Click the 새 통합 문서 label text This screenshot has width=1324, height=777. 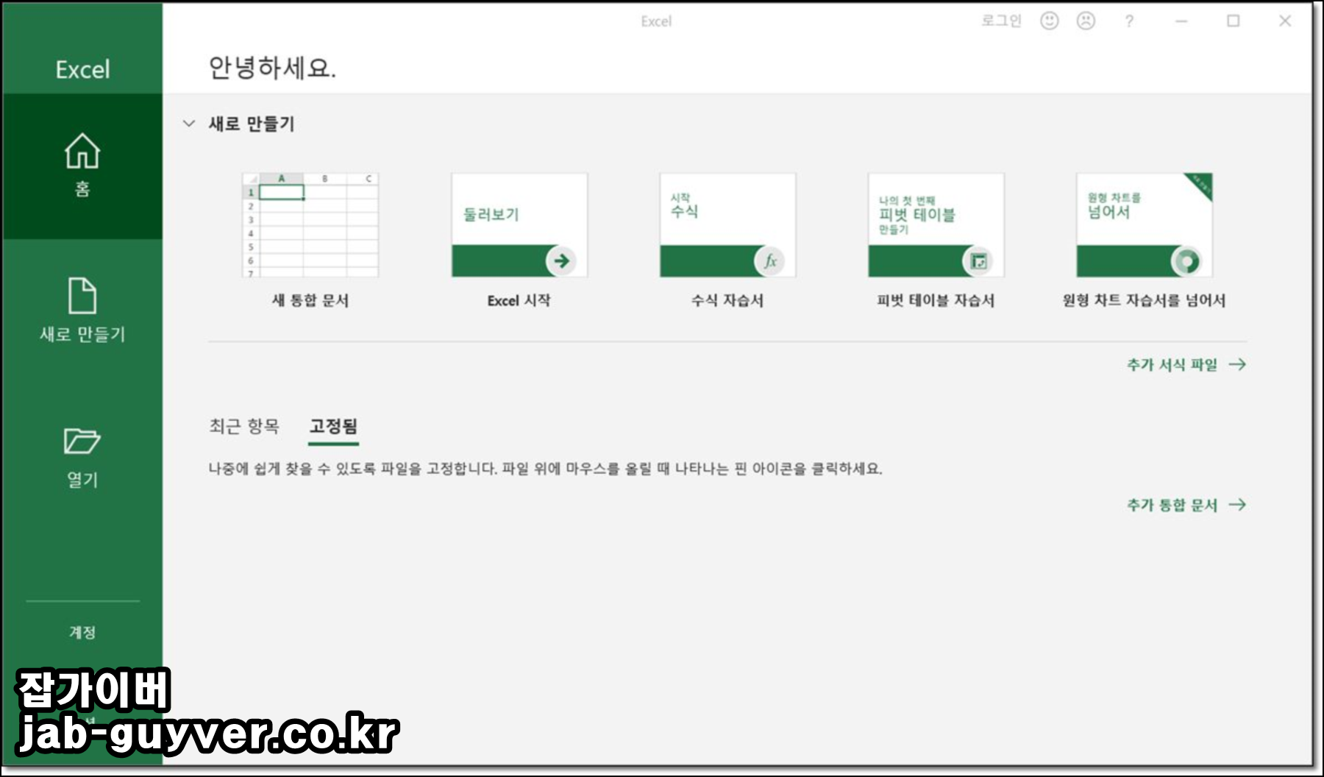[310, 300]
